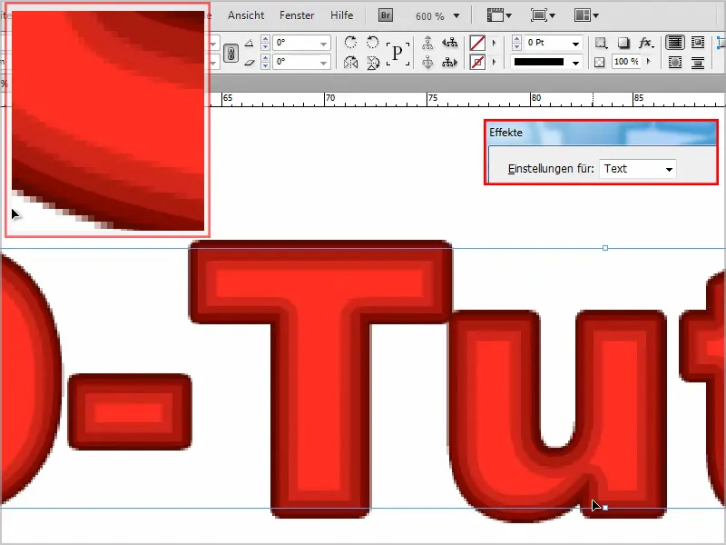The width and height of the screenshot is (726, 545).
Task: Click the fill color swatch
Action: [x=477, y=43]
